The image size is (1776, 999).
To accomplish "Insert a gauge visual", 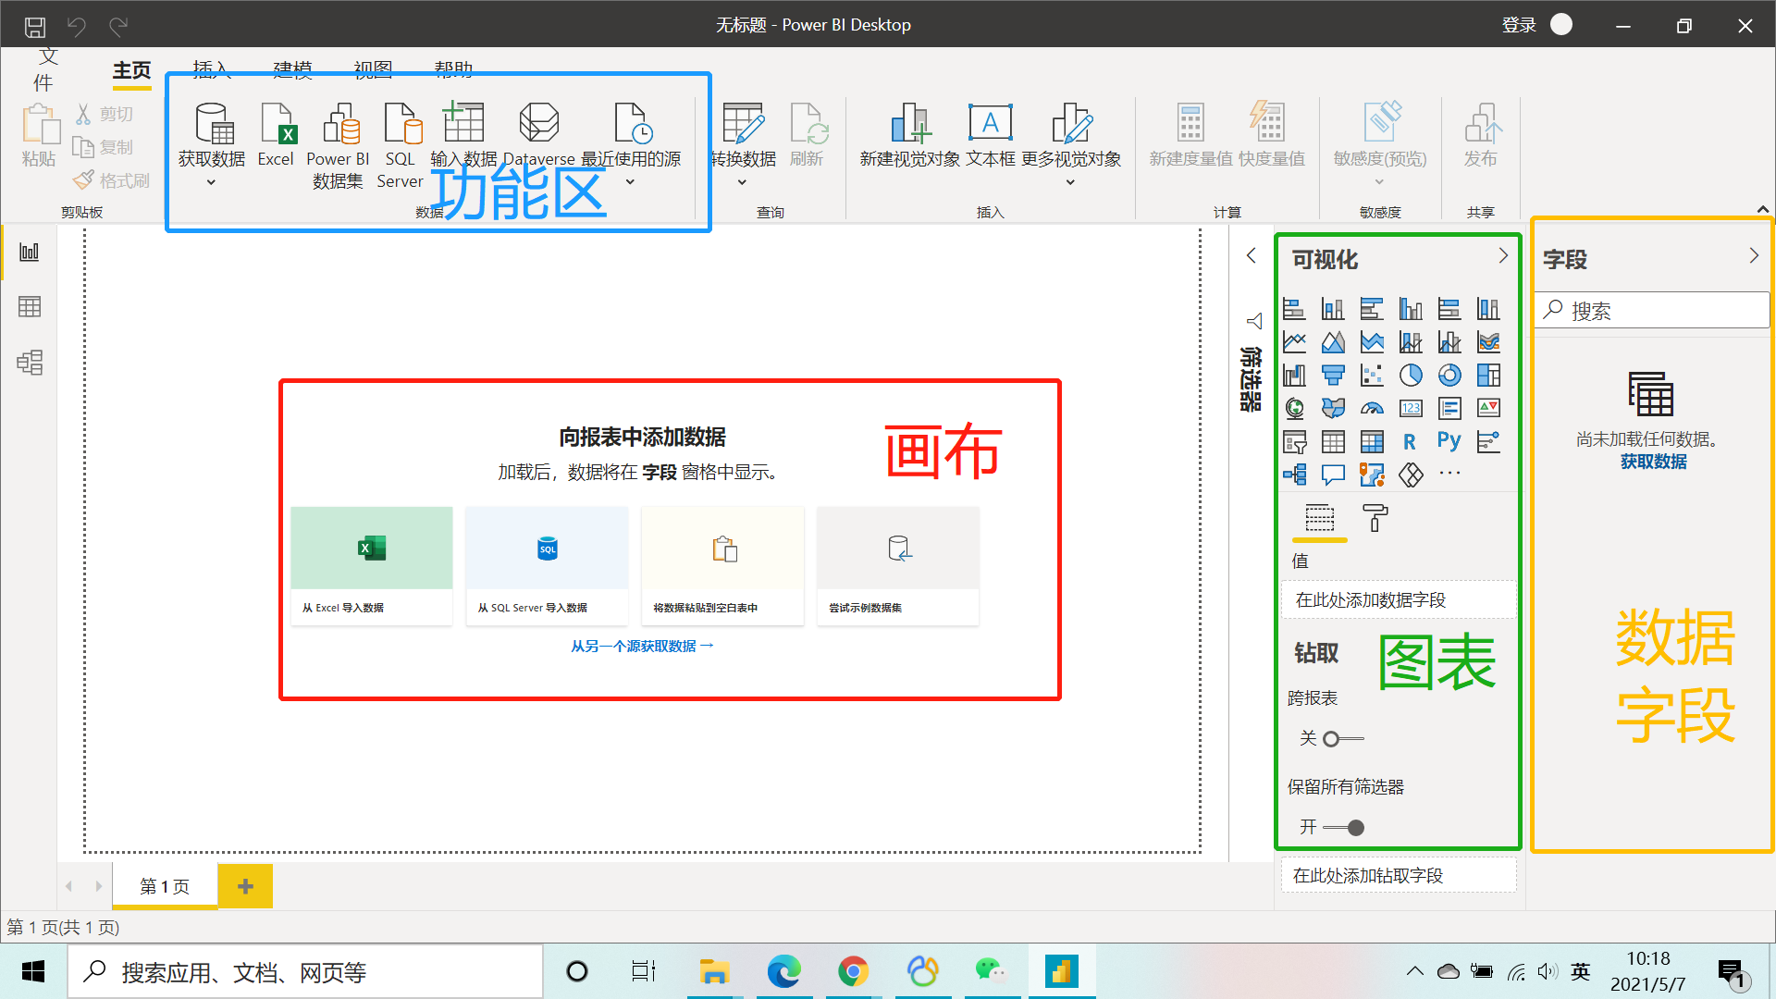I will [1372, 408].
